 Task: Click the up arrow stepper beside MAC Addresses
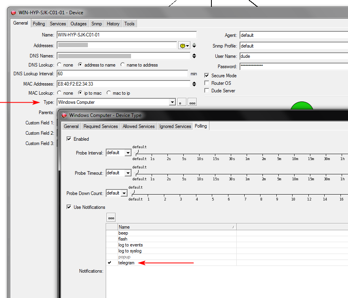point(194,82)
